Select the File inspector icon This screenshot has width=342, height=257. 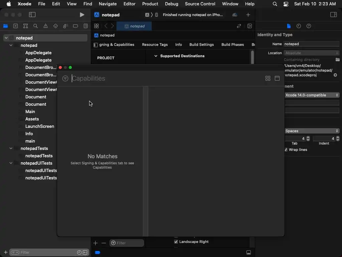pyautogui.click(x=289, y=26)
